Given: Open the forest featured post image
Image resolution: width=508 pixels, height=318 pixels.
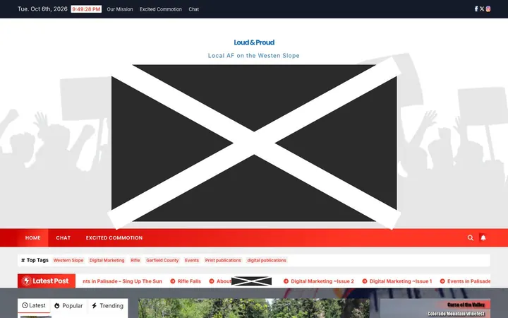Looking at the screenshot, I should coord(254,308).
